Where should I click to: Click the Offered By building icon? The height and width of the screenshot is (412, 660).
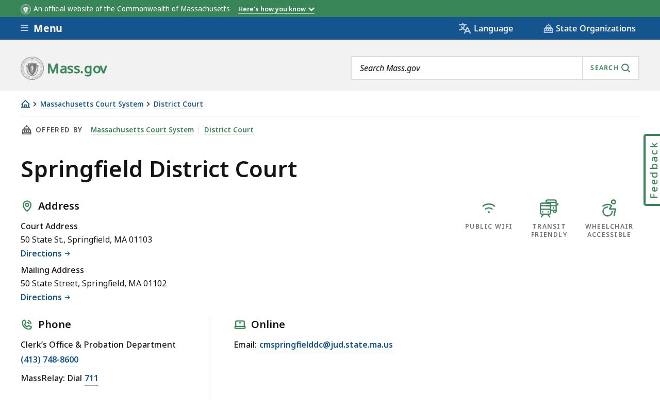point(26,130)
